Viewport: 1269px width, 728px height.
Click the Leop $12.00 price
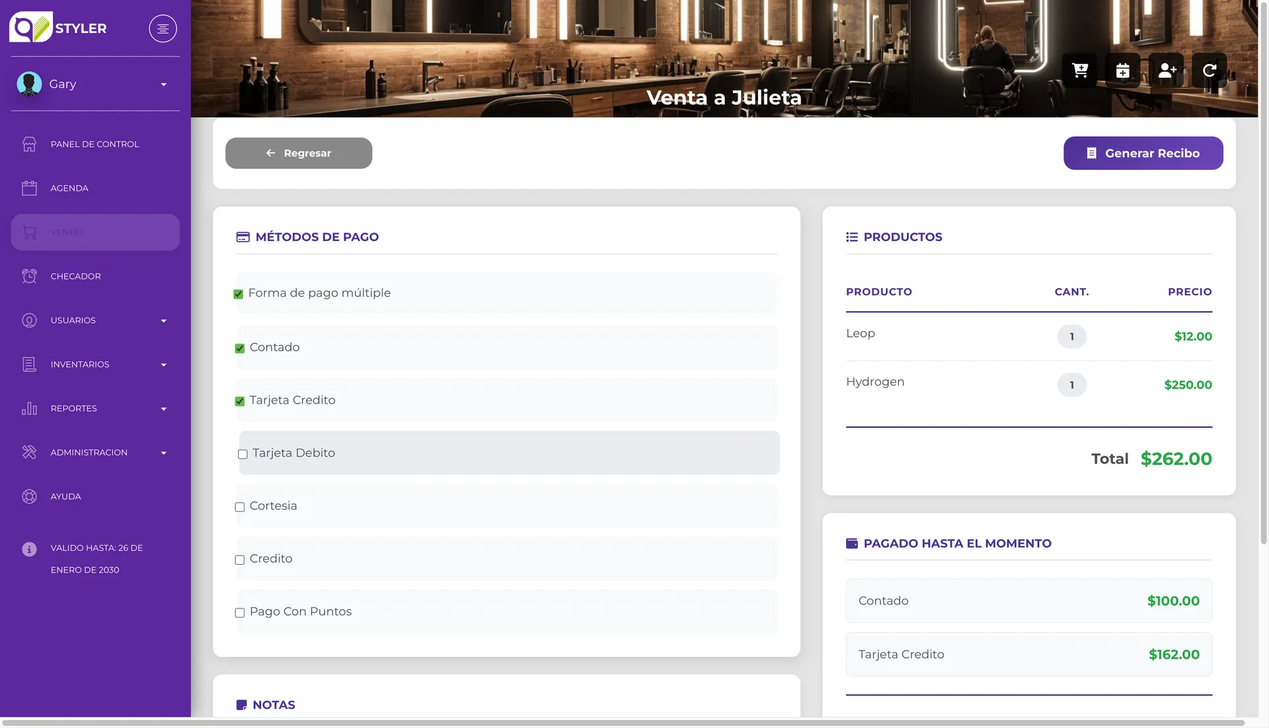point(1193,336)
